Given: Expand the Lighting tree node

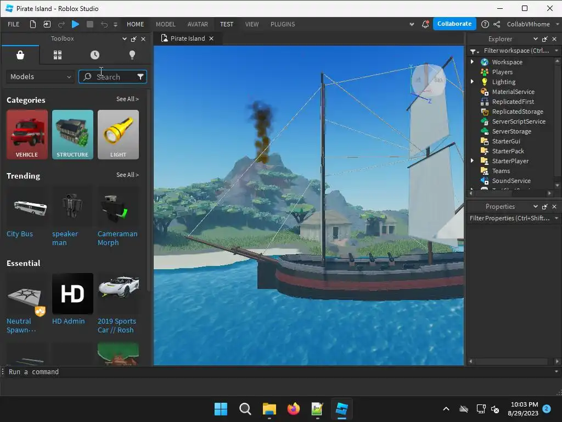Looking at the screenshot, I should (472, 81).
